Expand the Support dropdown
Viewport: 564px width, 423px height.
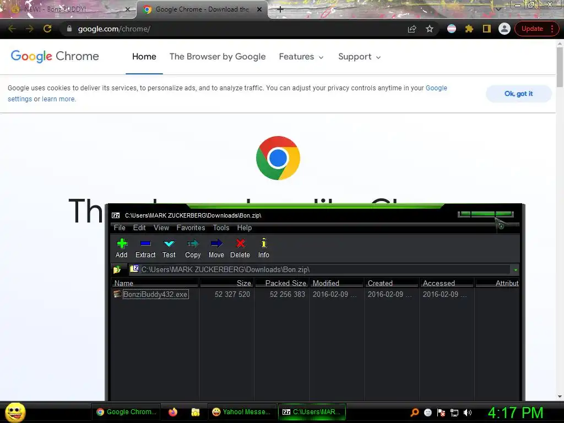coord(359,57)
